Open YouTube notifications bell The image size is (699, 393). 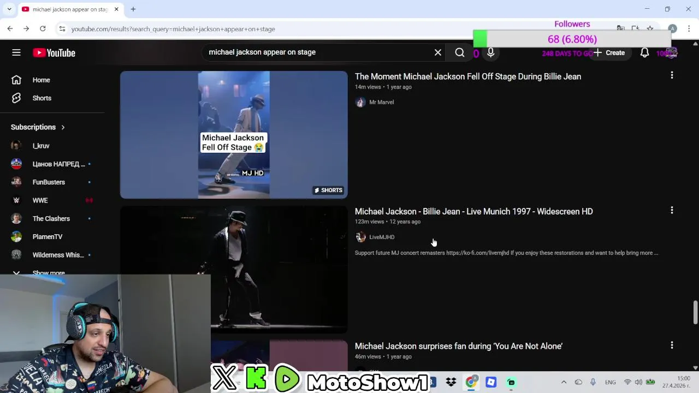pyautogui.click(x=644, y=52)
